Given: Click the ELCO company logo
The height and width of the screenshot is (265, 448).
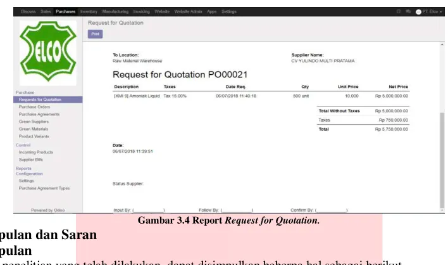Looking at the screenshot, I should [48, 53].
